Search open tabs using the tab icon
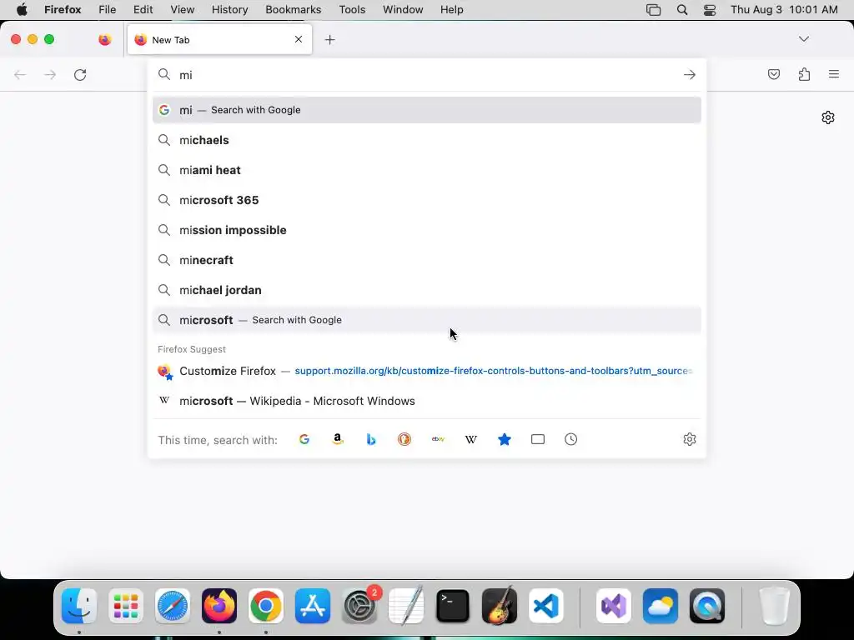 (538, 439)
